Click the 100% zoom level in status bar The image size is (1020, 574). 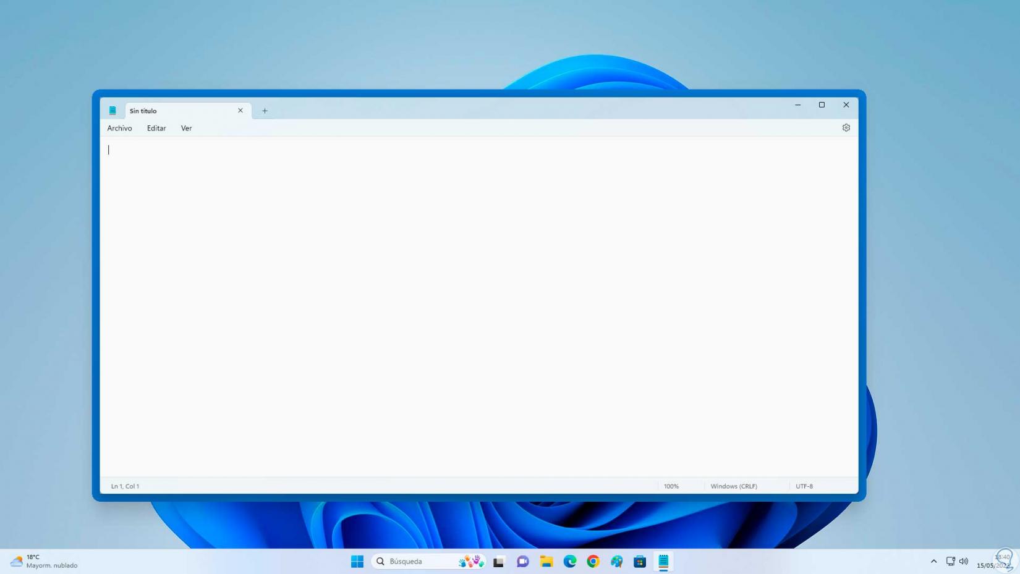(x=671, y=486)
